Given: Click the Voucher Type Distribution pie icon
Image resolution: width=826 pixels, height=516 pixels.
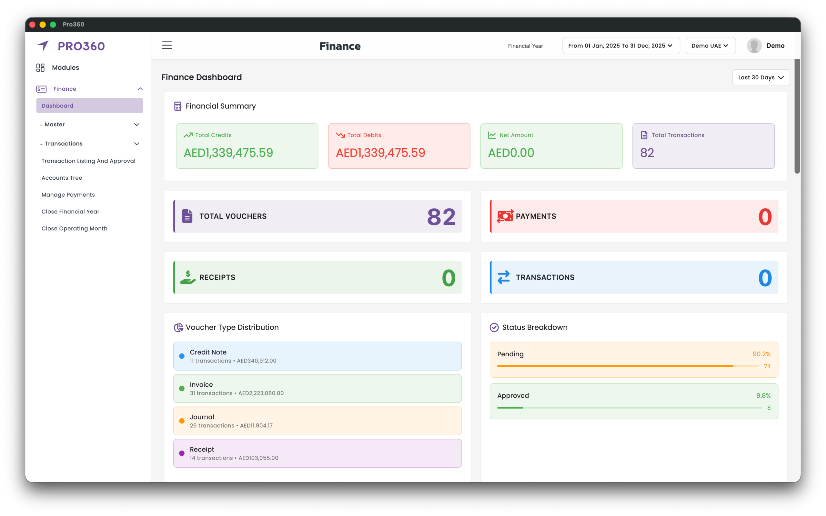Looking at the screenshot, I should (178, 328).
